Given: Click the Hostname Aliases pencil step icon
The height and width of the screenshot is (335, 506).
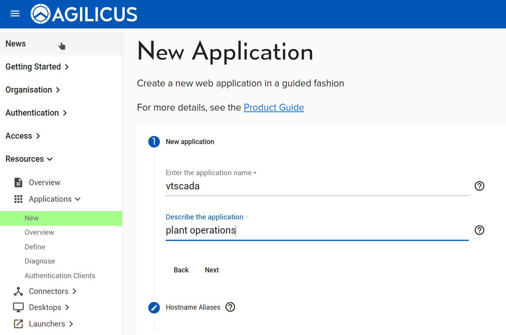Looking at the screenshot, I should pyautogui.click(x=154, y=307).
